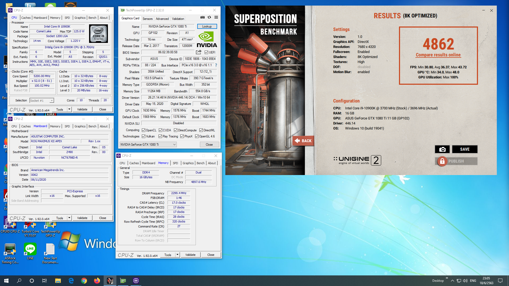Switch to Bench tab in Mainboard CPU-Z window
The height and width of the screenshot is (286, 509).
pos(93,126)
